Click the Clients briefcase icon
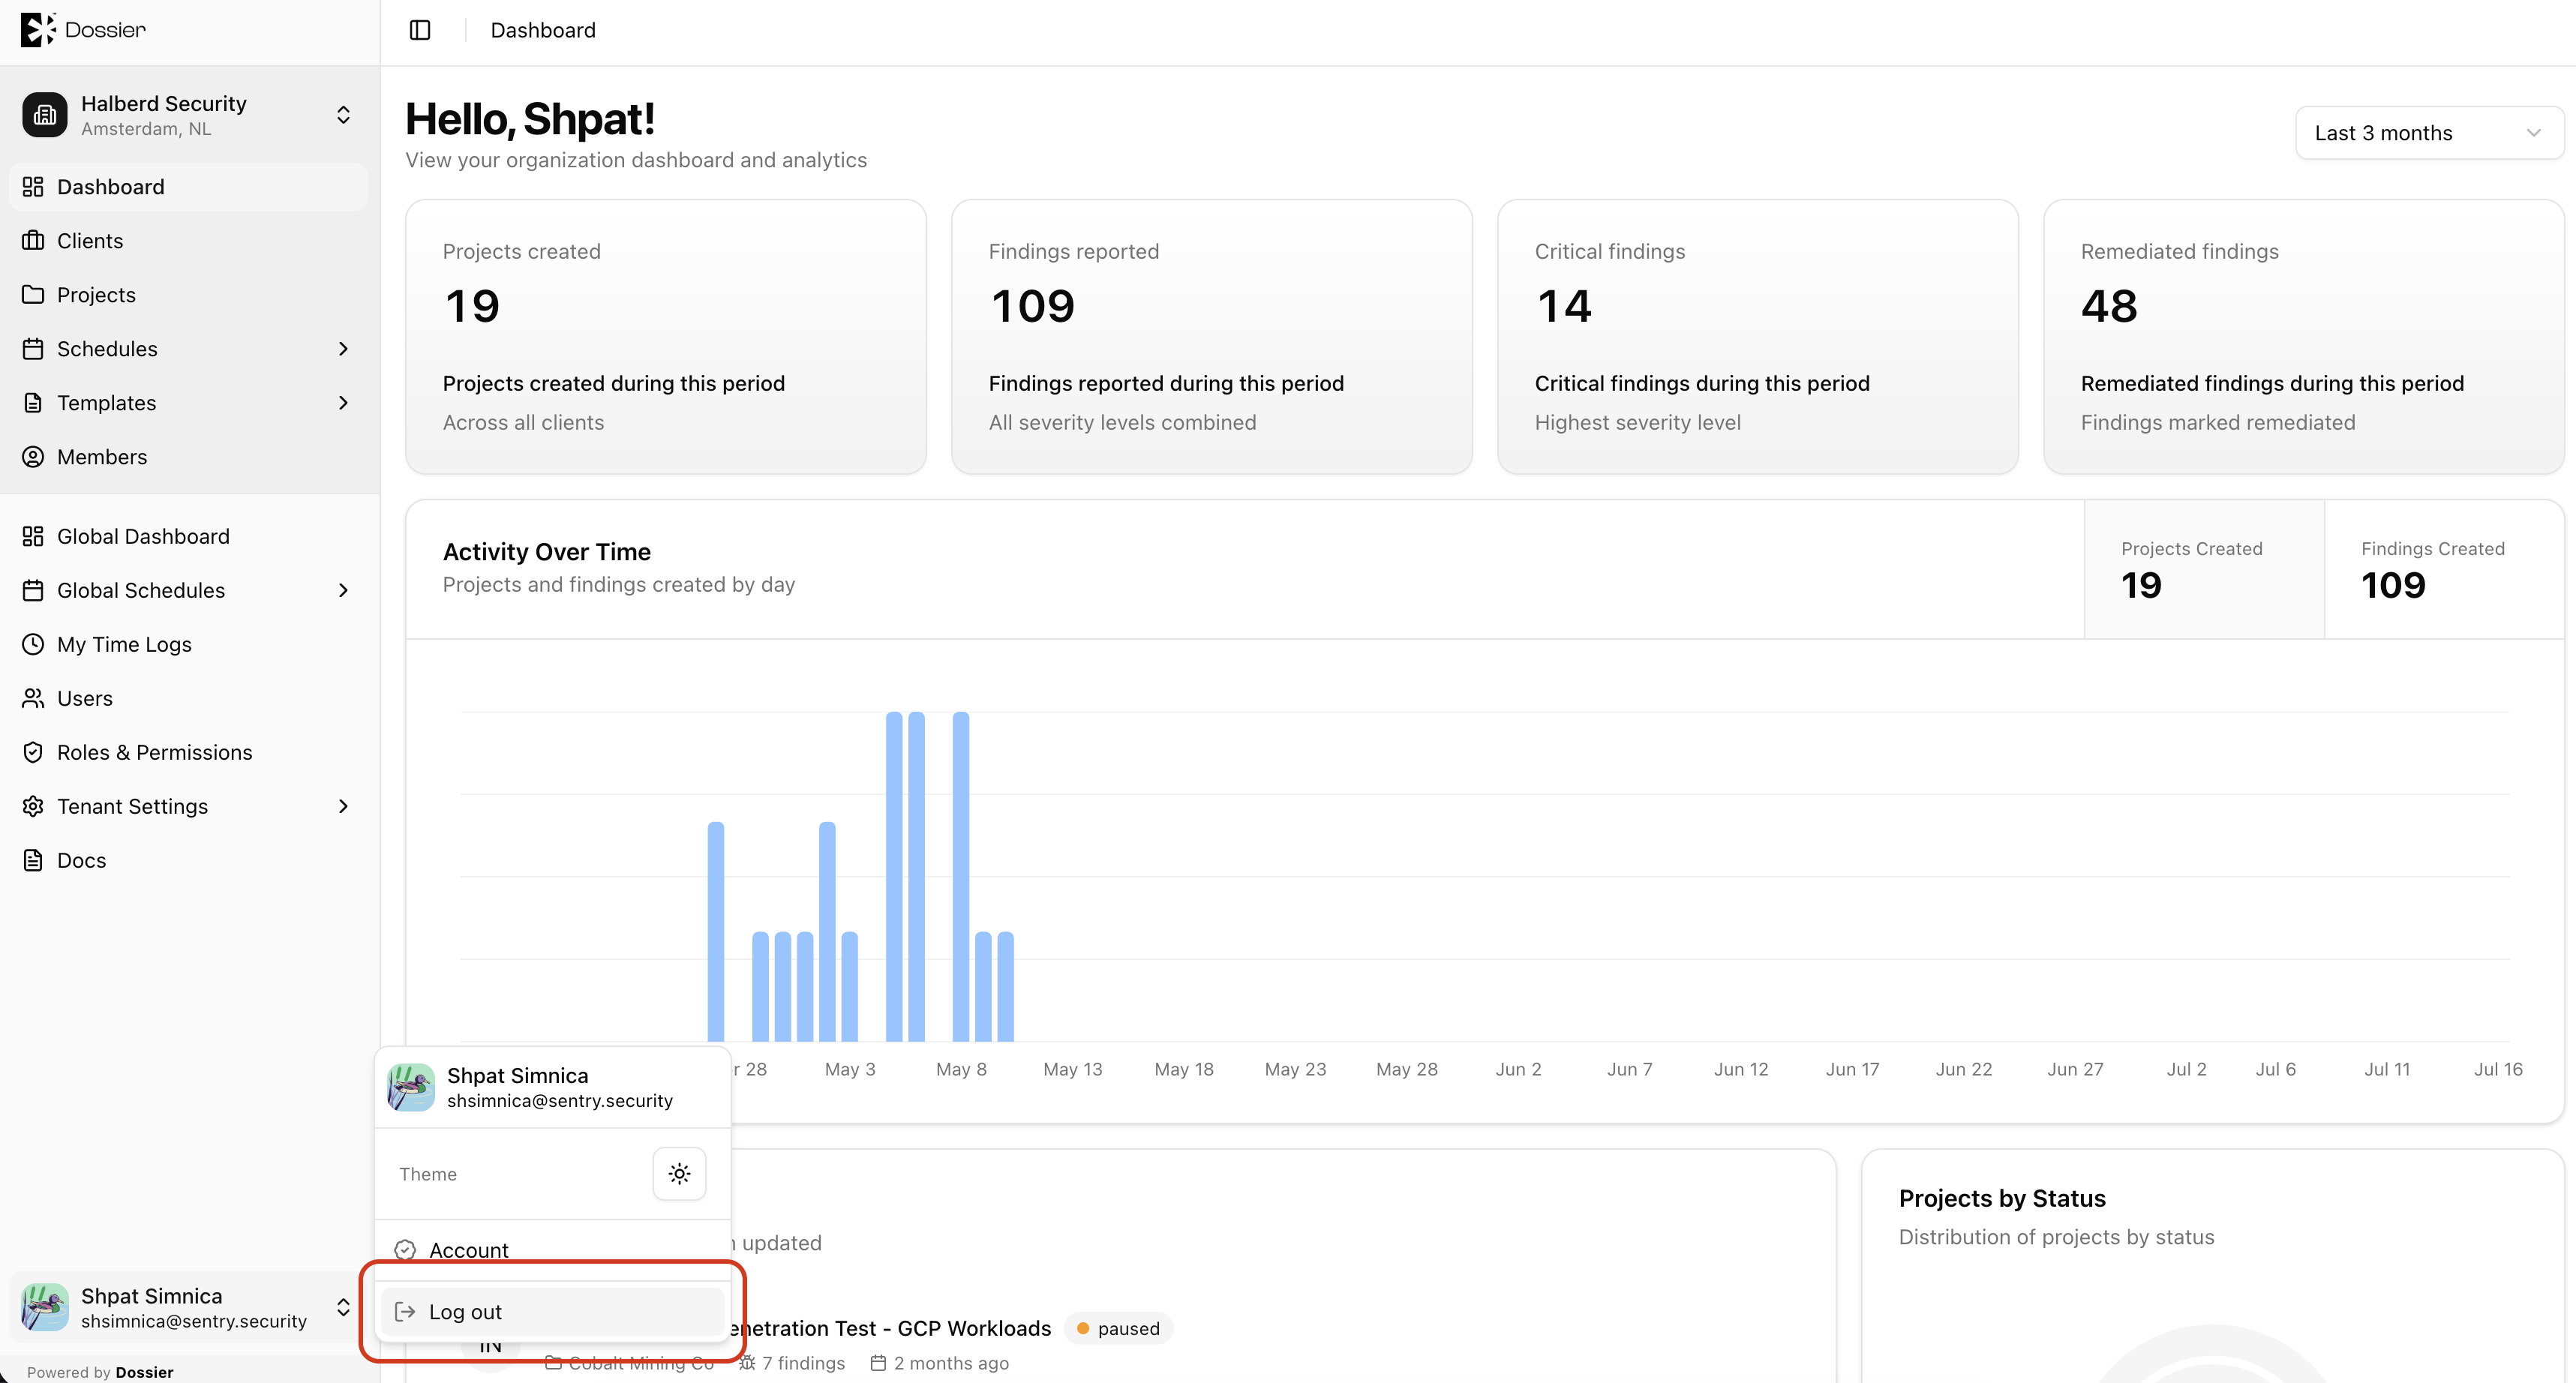Viewport: 2576px width, 1383px height. pyautogui.click(x=33, y=241)
